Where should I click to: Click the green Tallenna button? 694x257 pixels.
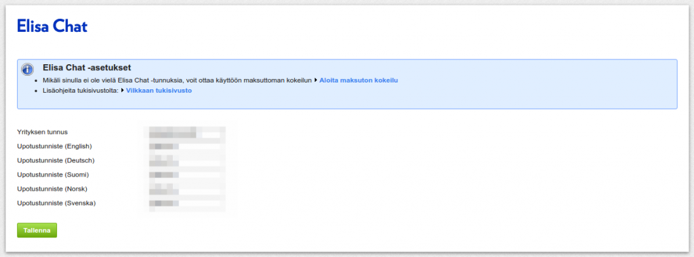37,230
